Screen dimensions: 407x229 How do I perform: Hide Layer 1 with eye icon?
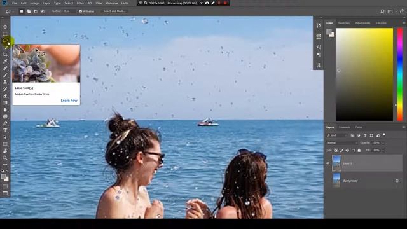click(x=328, y=163)
